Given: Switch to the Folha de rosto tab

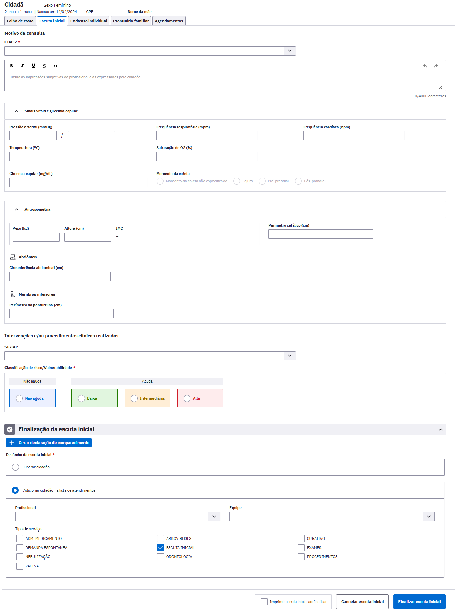Looking at the screenshot, I should pyautogui.click(x=20, y=21).
